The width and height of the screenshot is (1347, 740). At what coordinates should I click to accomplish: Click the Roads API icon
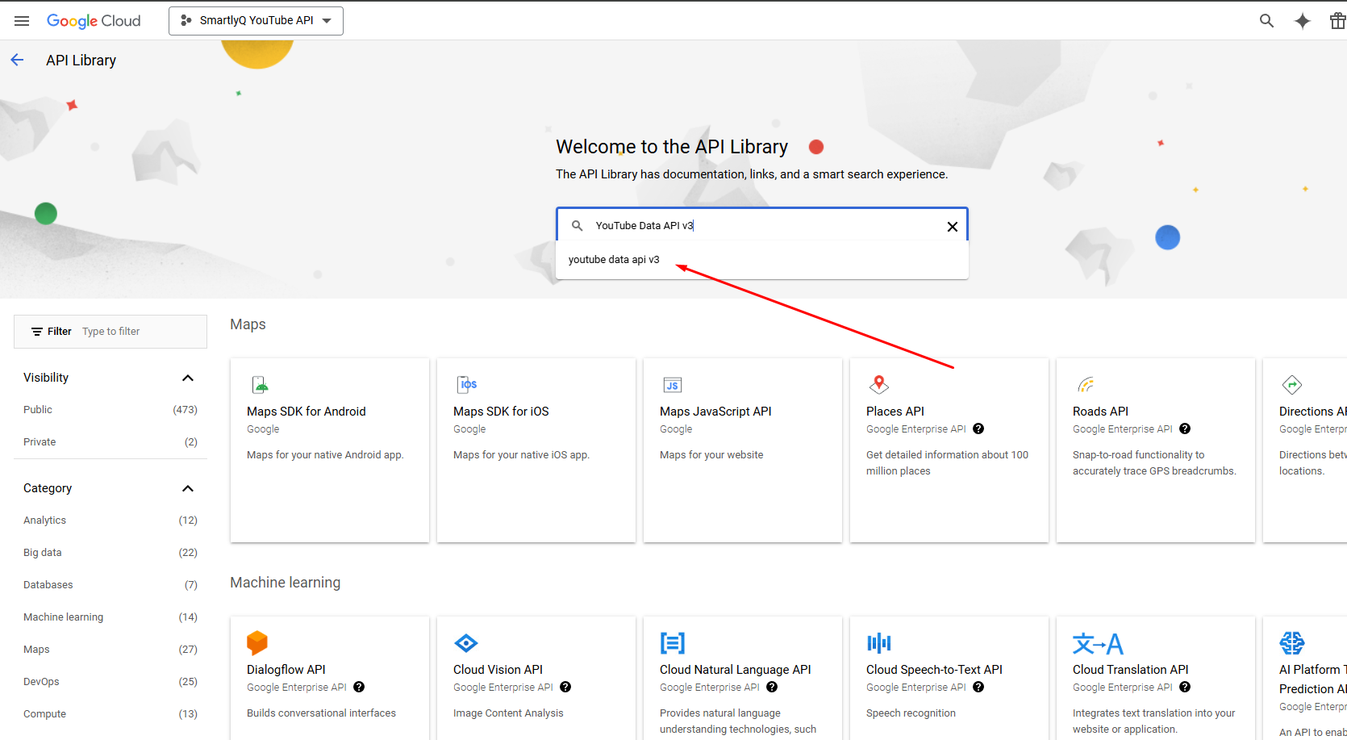(x=1086, y=384)
